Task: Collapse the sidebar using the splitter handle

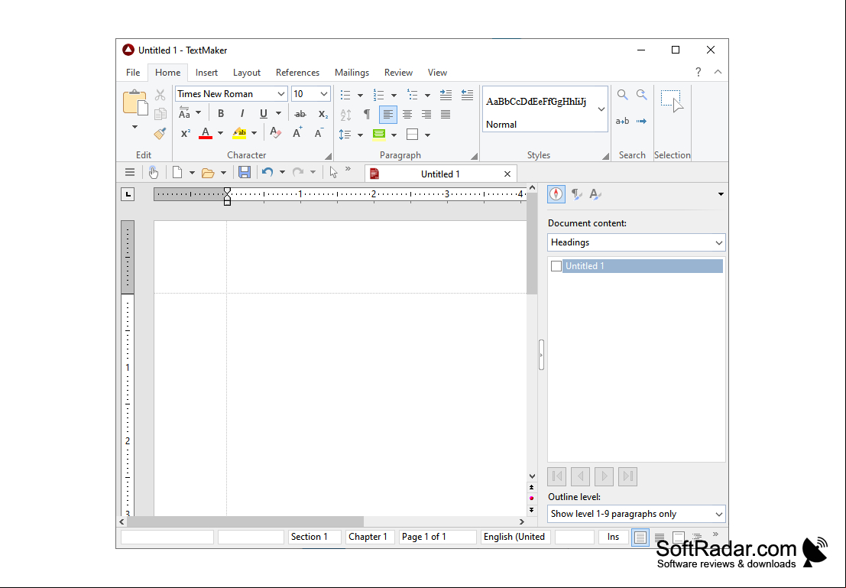Action: coord(541,355)
